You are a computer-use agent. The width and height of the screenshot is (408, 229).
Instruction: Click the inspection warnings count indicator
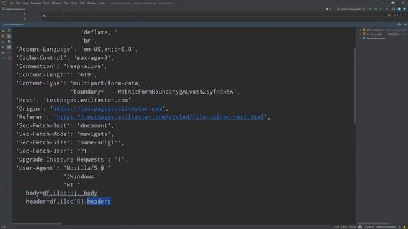[x=393, y=15]
